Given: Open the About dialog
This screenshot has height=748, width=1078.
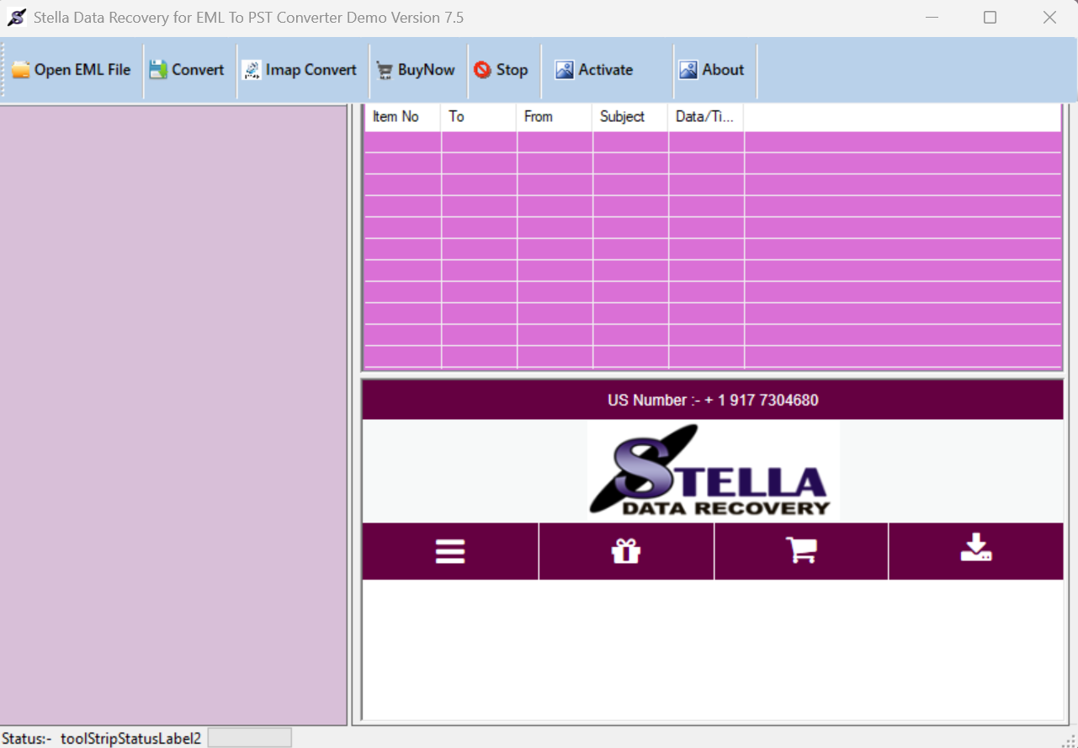Looking at the screenshot, I should [x=712, y=71].
